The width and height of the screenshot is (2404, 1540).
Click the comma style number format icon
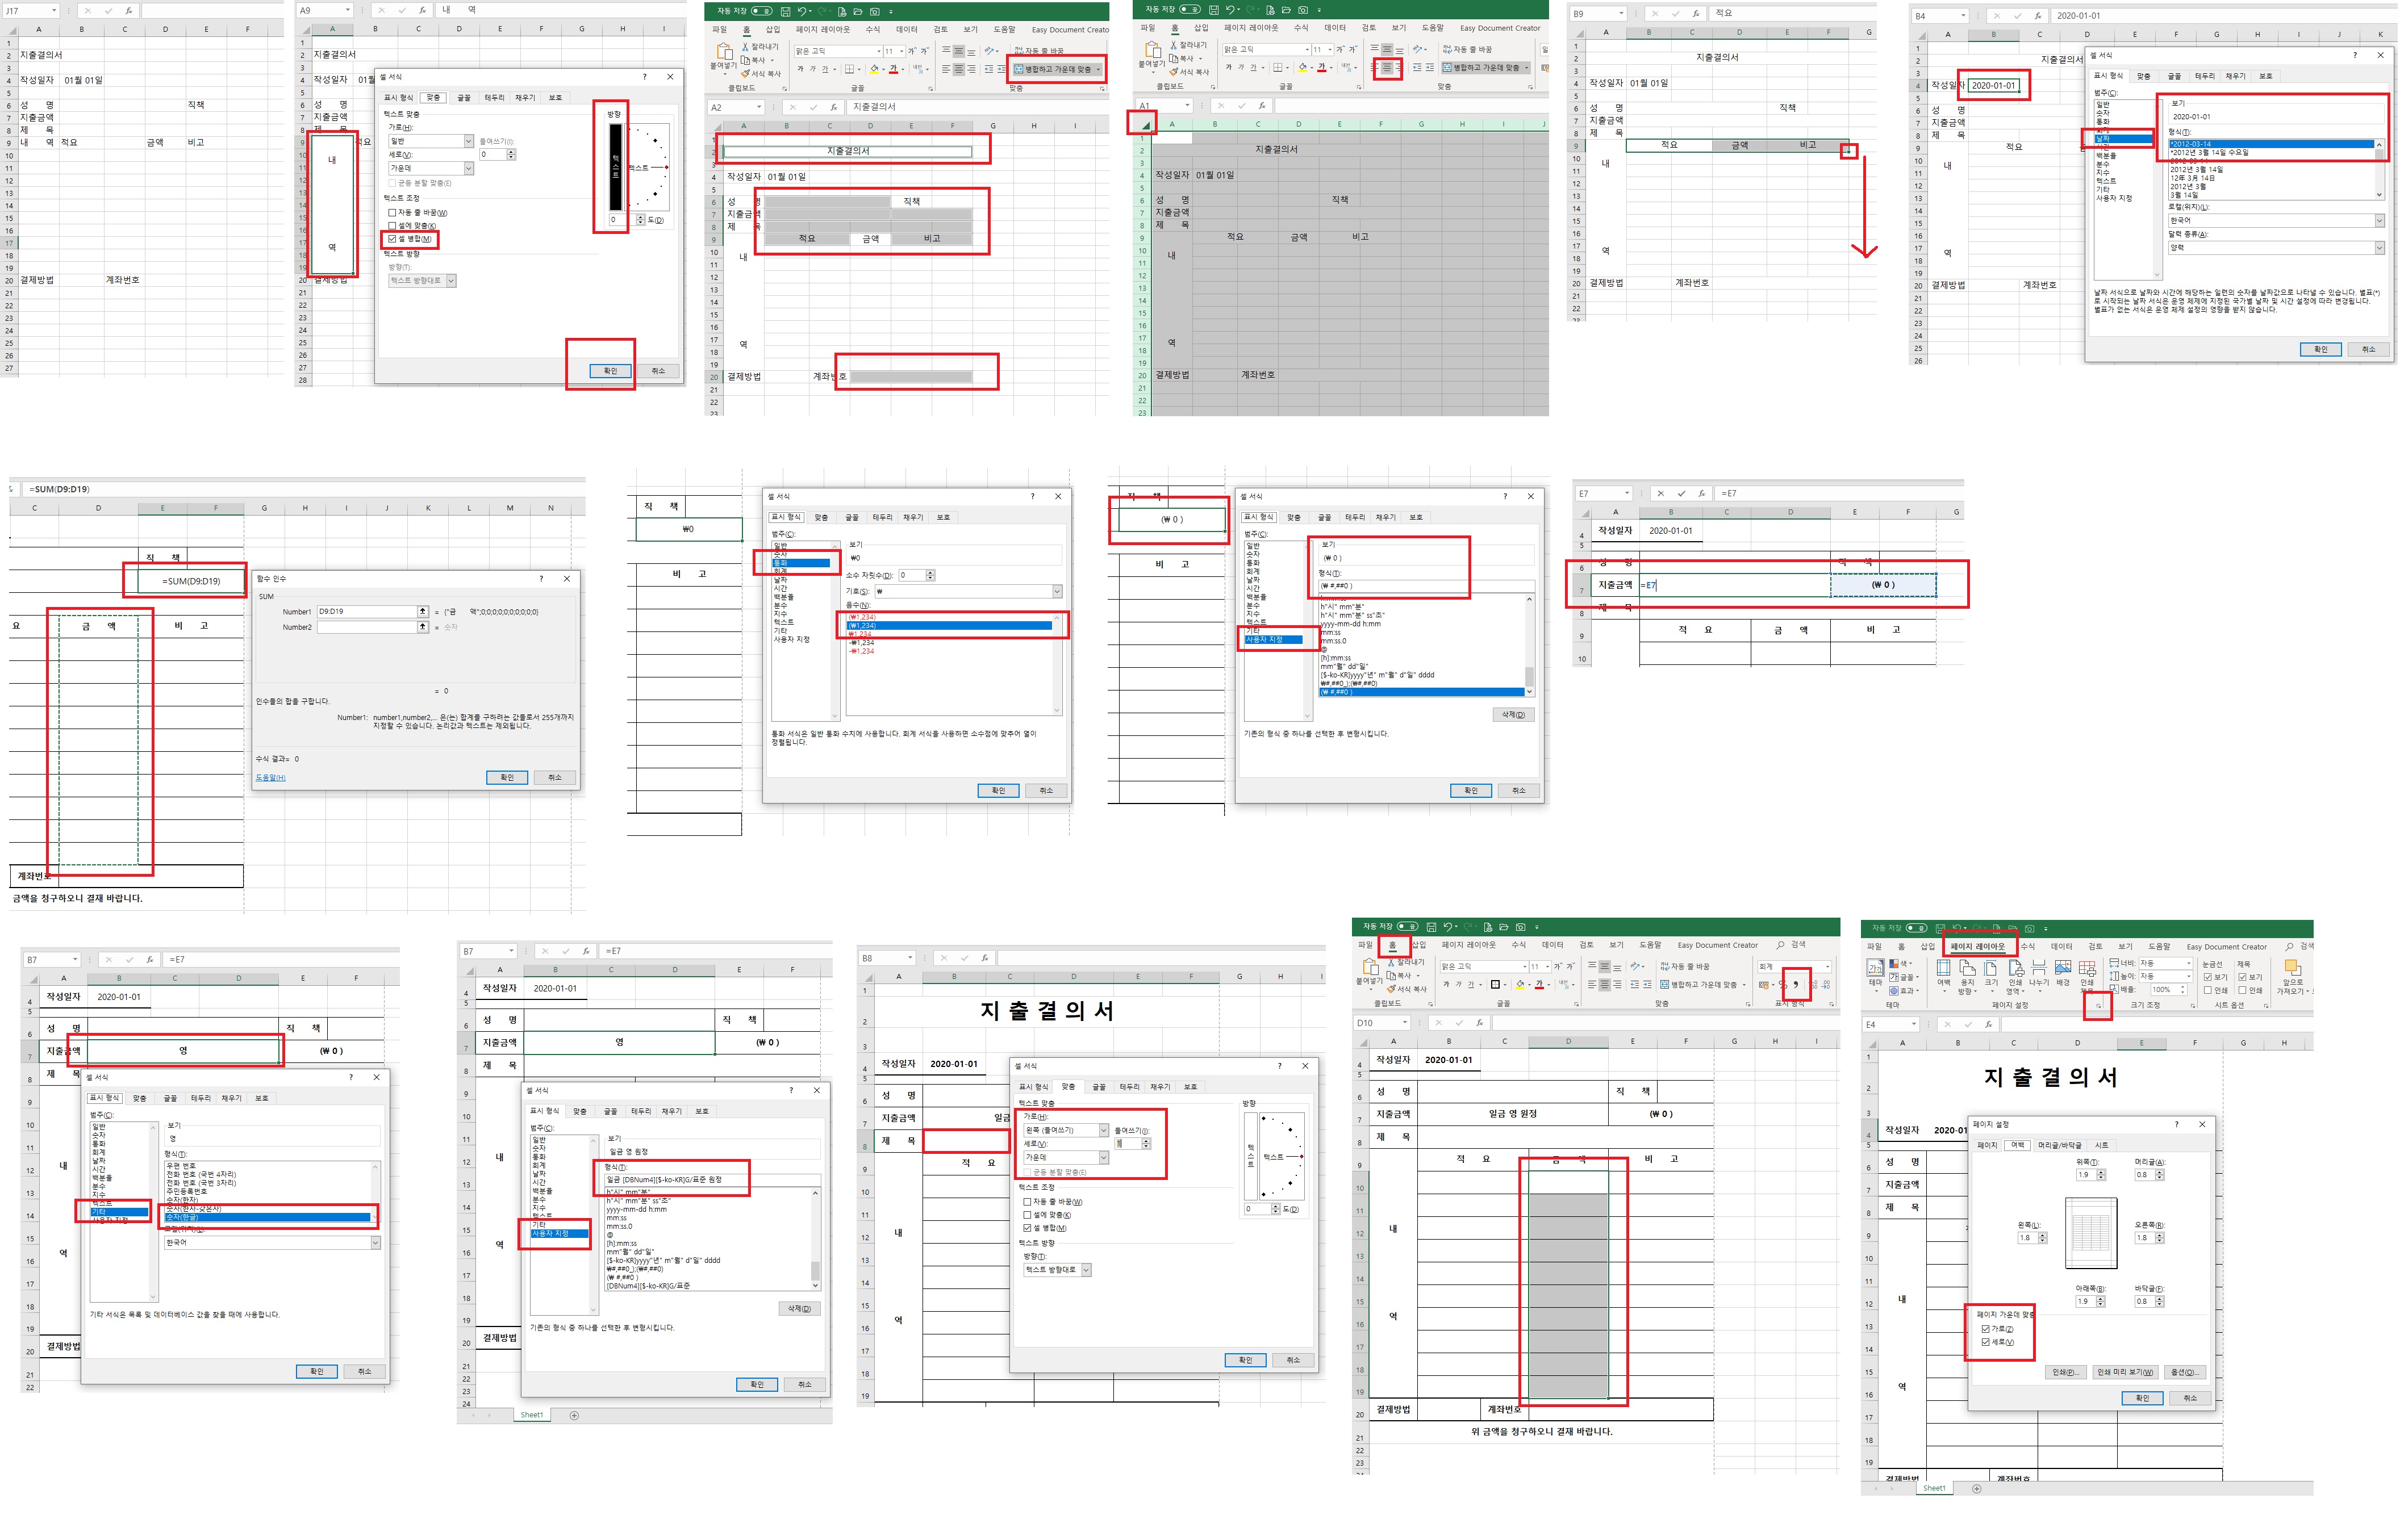(1796, 985)
